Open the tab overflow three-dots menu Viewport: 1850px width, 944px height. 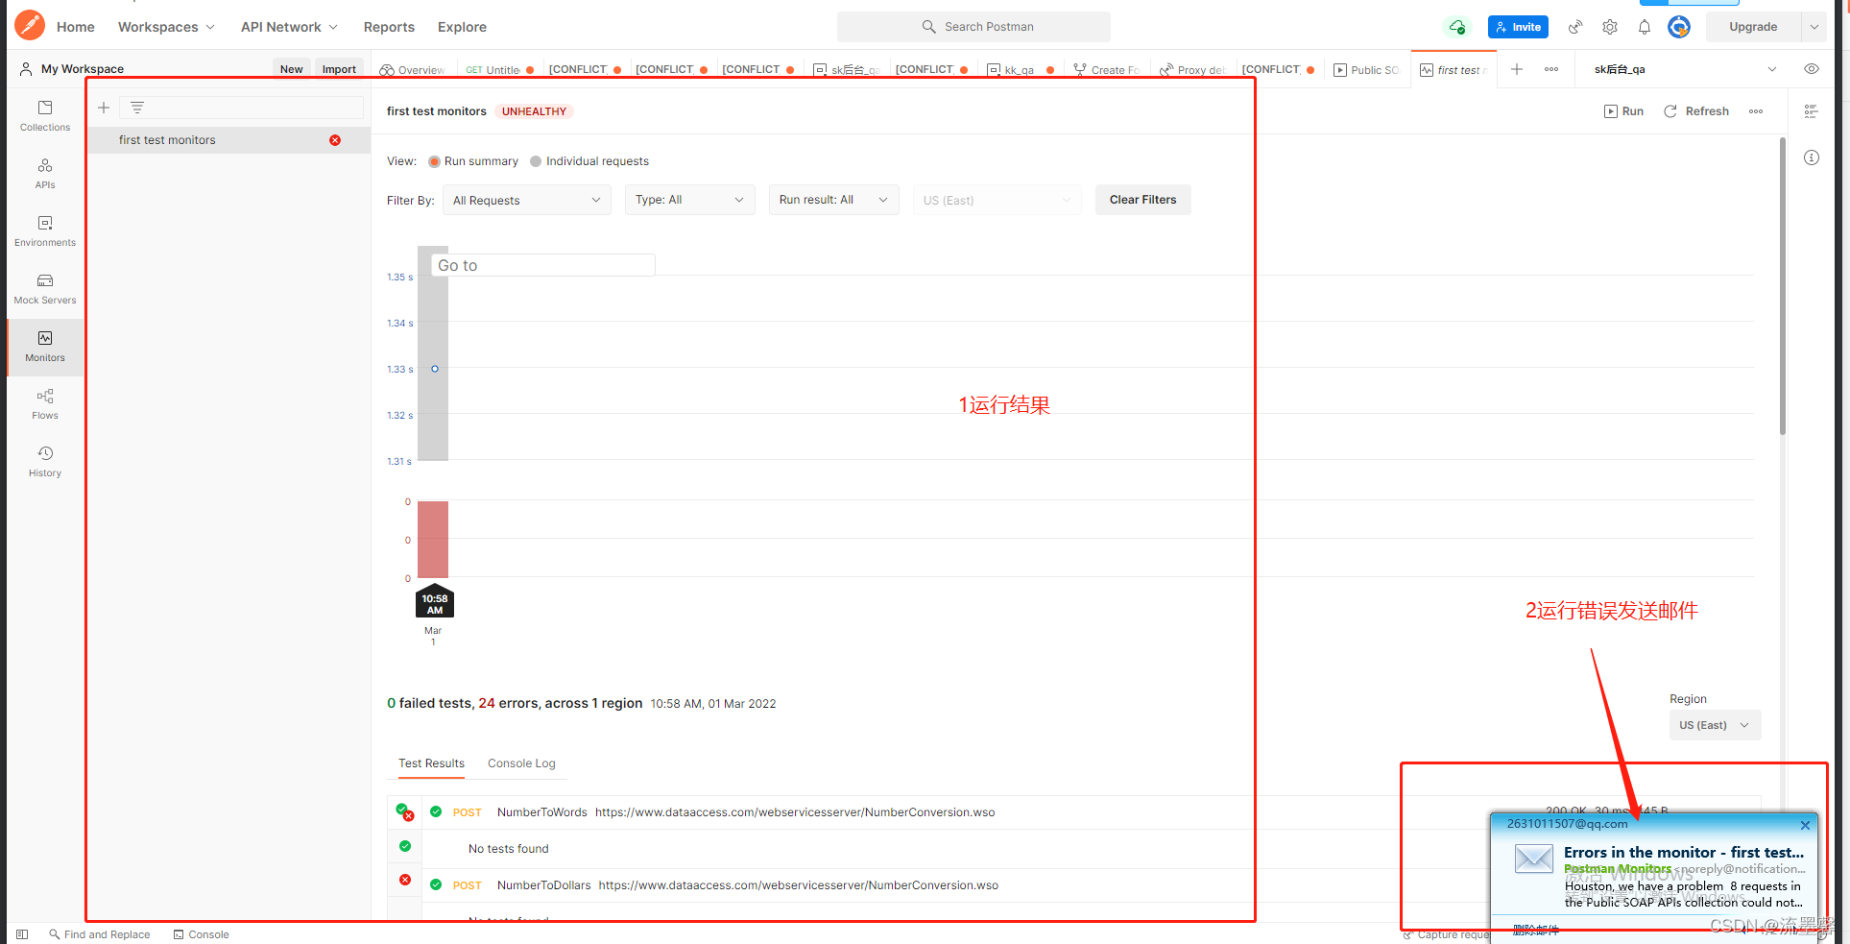pyautogui.click(x=1551, y=69)
